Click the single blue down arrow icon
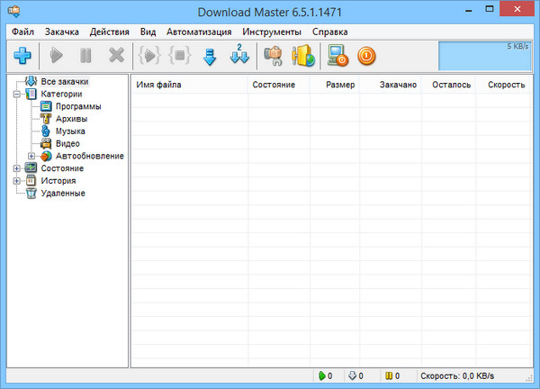 click(x=210, y=56)
